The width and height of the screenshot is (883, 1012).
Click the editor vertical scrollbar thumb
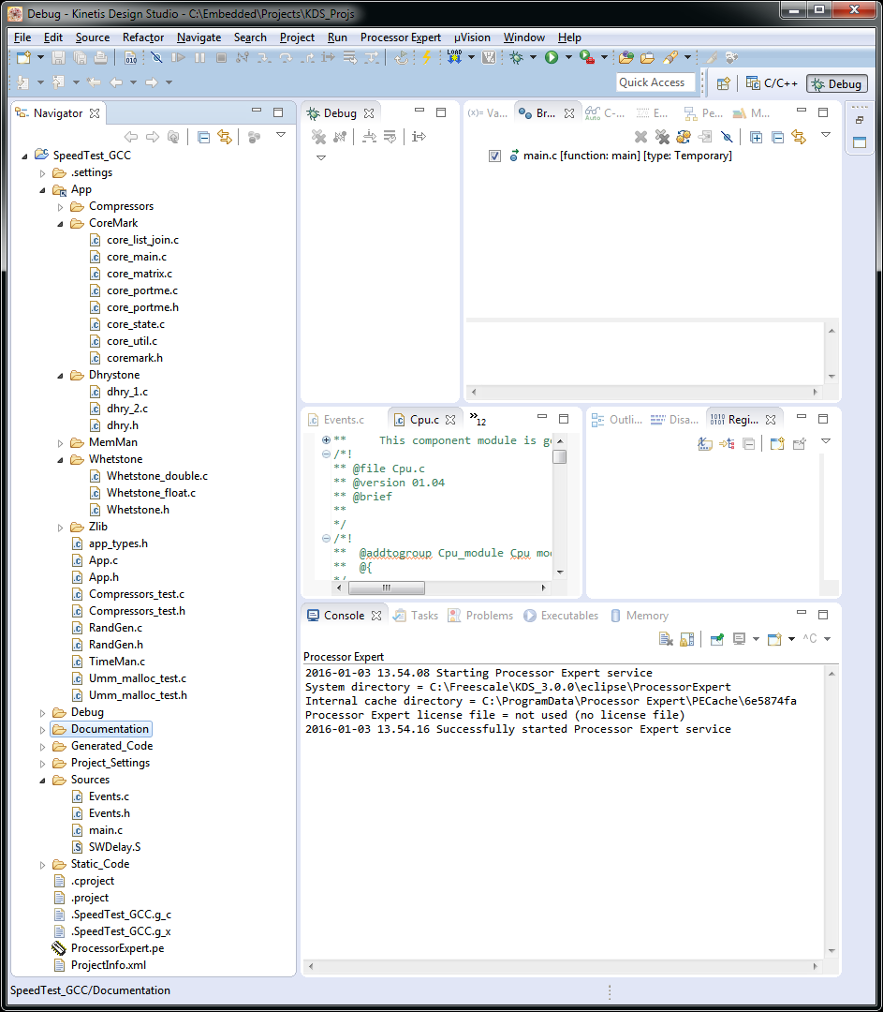coord(560,457)
